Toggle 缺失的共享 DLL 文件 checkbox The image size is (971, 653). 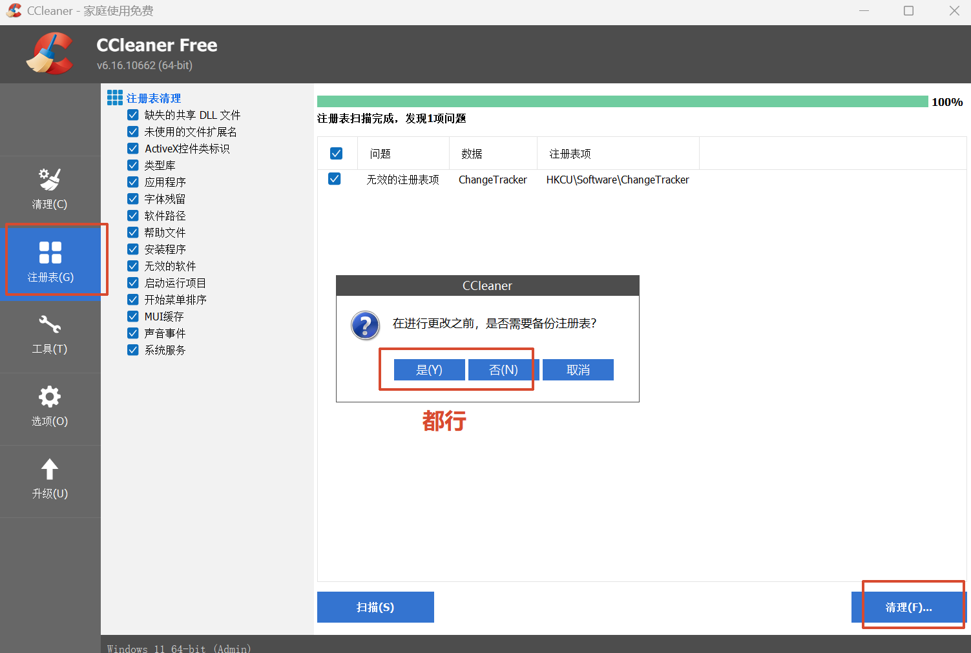133,115
